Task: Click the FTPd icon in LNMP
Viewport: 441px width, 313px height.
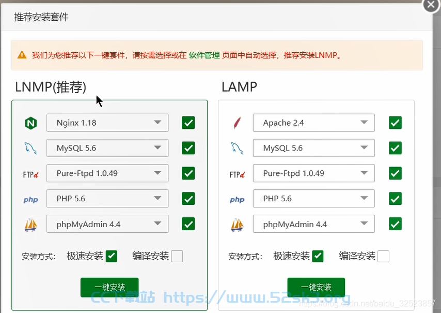Action: [30, 175]
